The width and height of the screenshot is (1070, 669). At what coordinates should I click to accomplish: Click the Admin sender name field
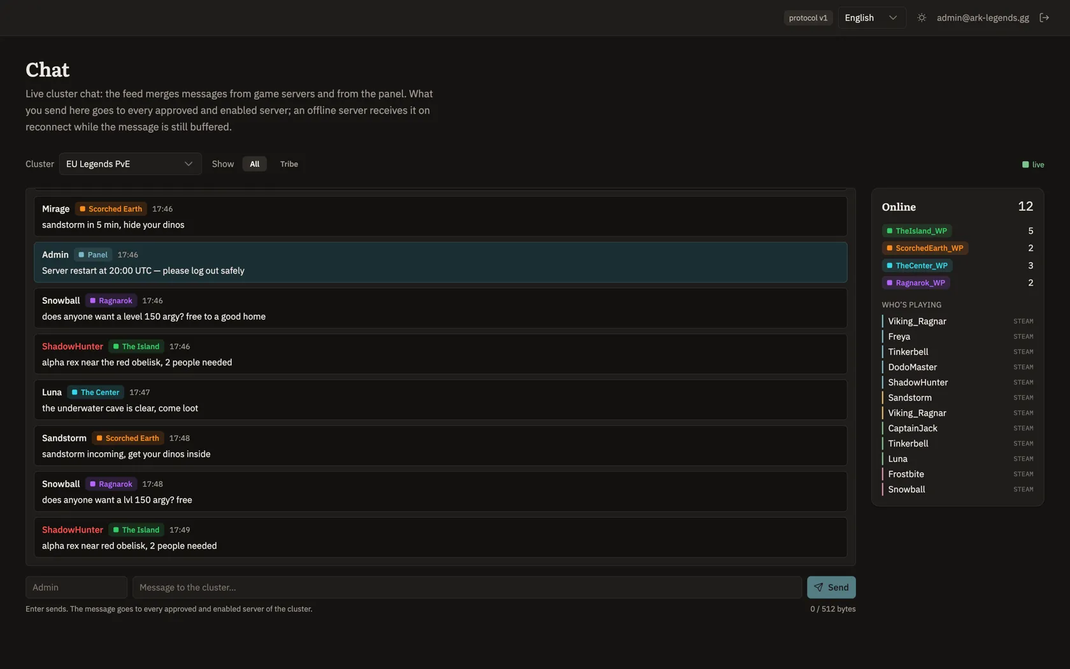point(76,587)
